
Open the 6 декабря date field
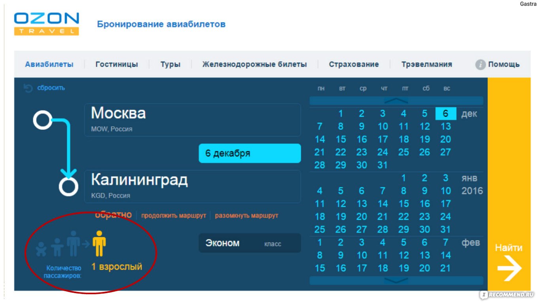click(249, 153)
